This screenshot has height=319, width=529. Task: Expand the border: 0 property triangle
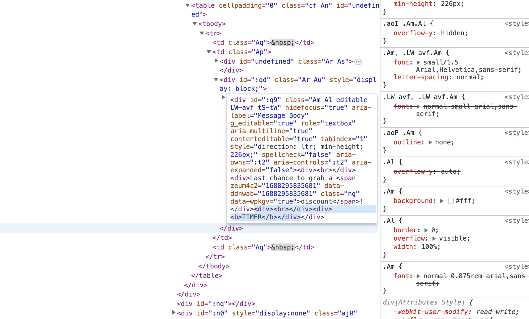pyautogui.click(x=426, y=230)
